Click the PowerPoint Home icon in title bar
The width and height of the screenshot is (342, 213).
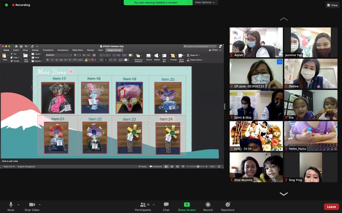point(16,46)
